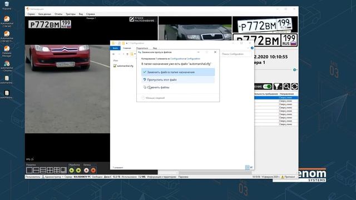Choose skip this file option
This screenshot has width=356, height=200.
pyautogui.click(x=178, y=80)
